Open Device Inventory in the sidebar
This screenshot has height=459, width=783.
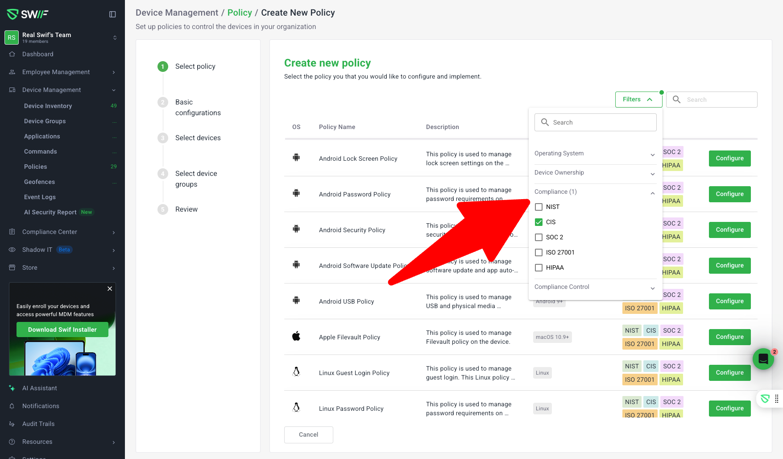[48, 106]
